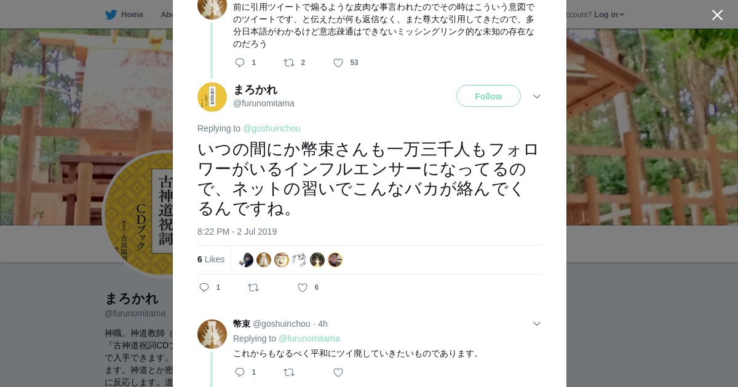Go to Home in top navigation
The width and height of the screenshot is (738, 387).
(132, 15)
